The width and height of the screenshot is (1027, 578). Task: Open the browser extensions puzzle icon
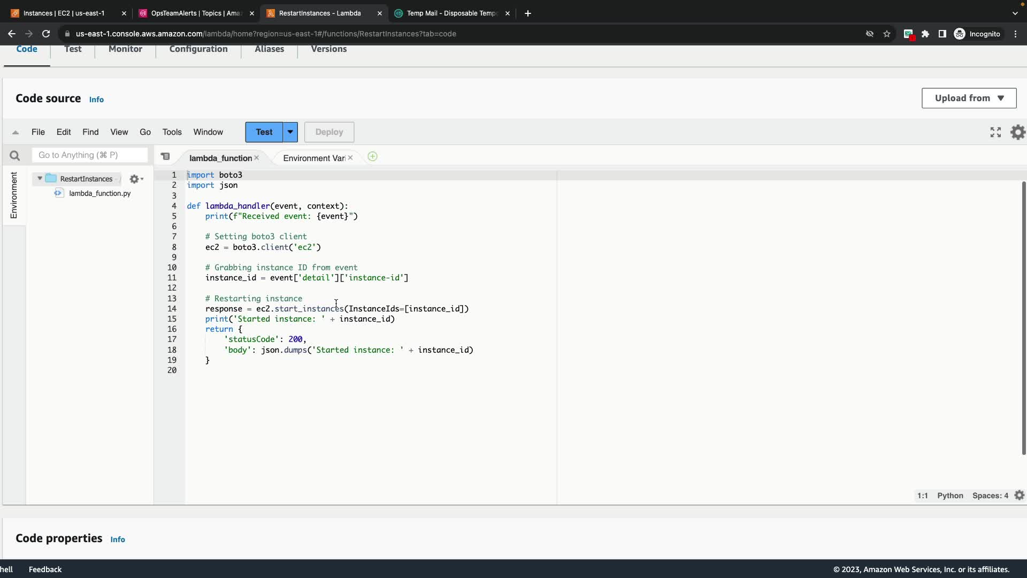coord(925,34)
